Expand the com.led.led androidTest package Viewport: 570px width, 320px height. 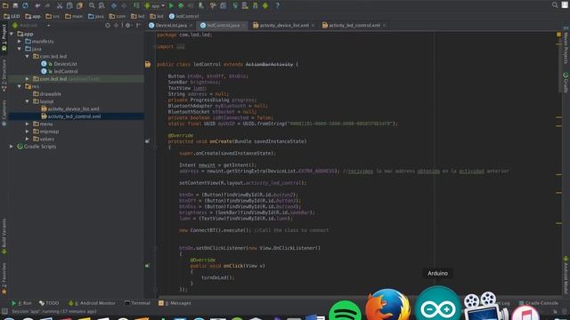28,79
